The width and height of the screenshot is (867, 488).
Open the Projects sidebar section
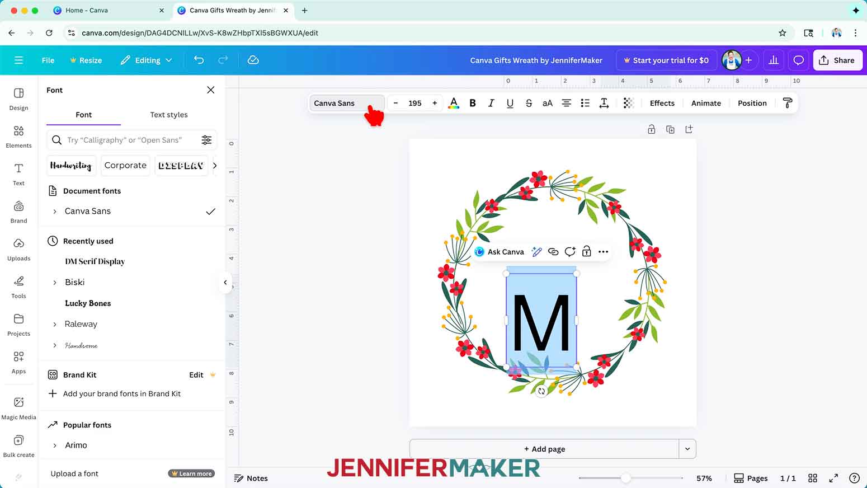(18, 325)
